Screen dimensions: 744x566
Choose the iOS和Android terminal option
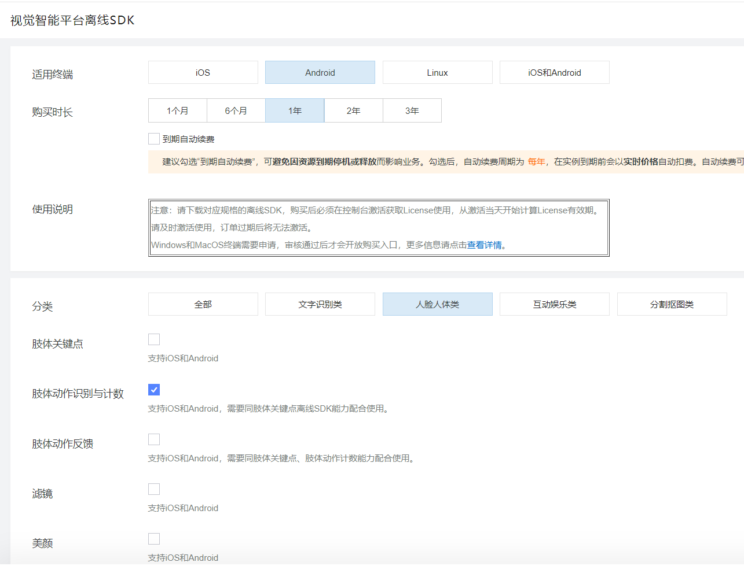click(555, 72)
